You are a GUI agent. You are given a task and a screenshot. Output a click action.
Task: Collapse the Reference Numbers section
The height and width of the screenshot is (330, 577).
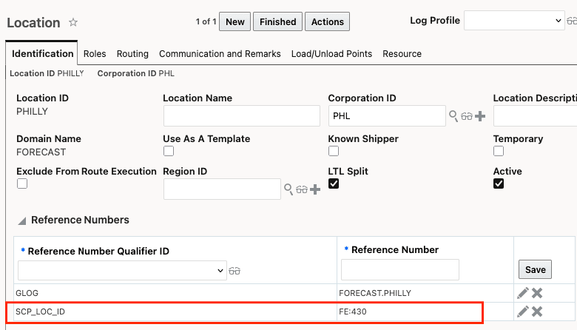click(x=22, y=220)
